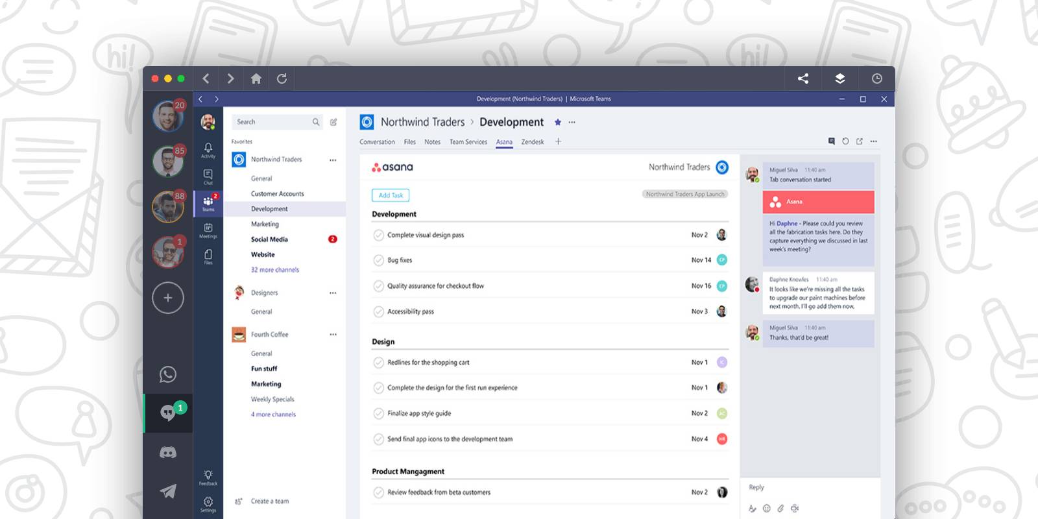Click the Add Task button
Image resolution: width=1038 pixels, height=519 pixels.
coord(391,195)
